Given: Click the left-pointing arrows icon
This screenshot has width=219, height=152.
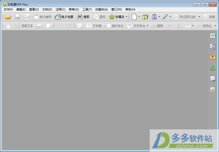Looking at the screenshot, I should [59, 26].
